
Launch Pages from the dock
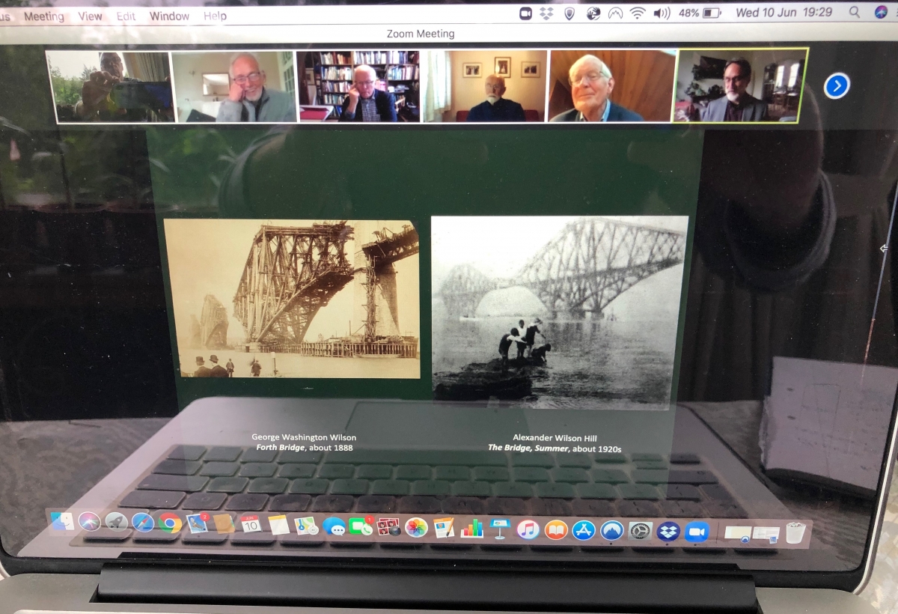coord(444,527)
